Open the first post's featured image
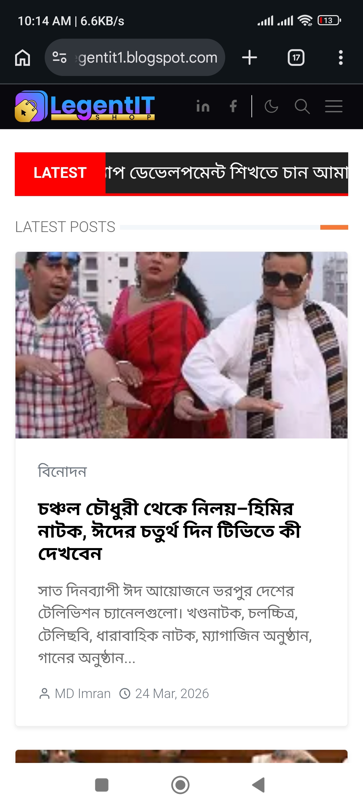 pos(182,345)
